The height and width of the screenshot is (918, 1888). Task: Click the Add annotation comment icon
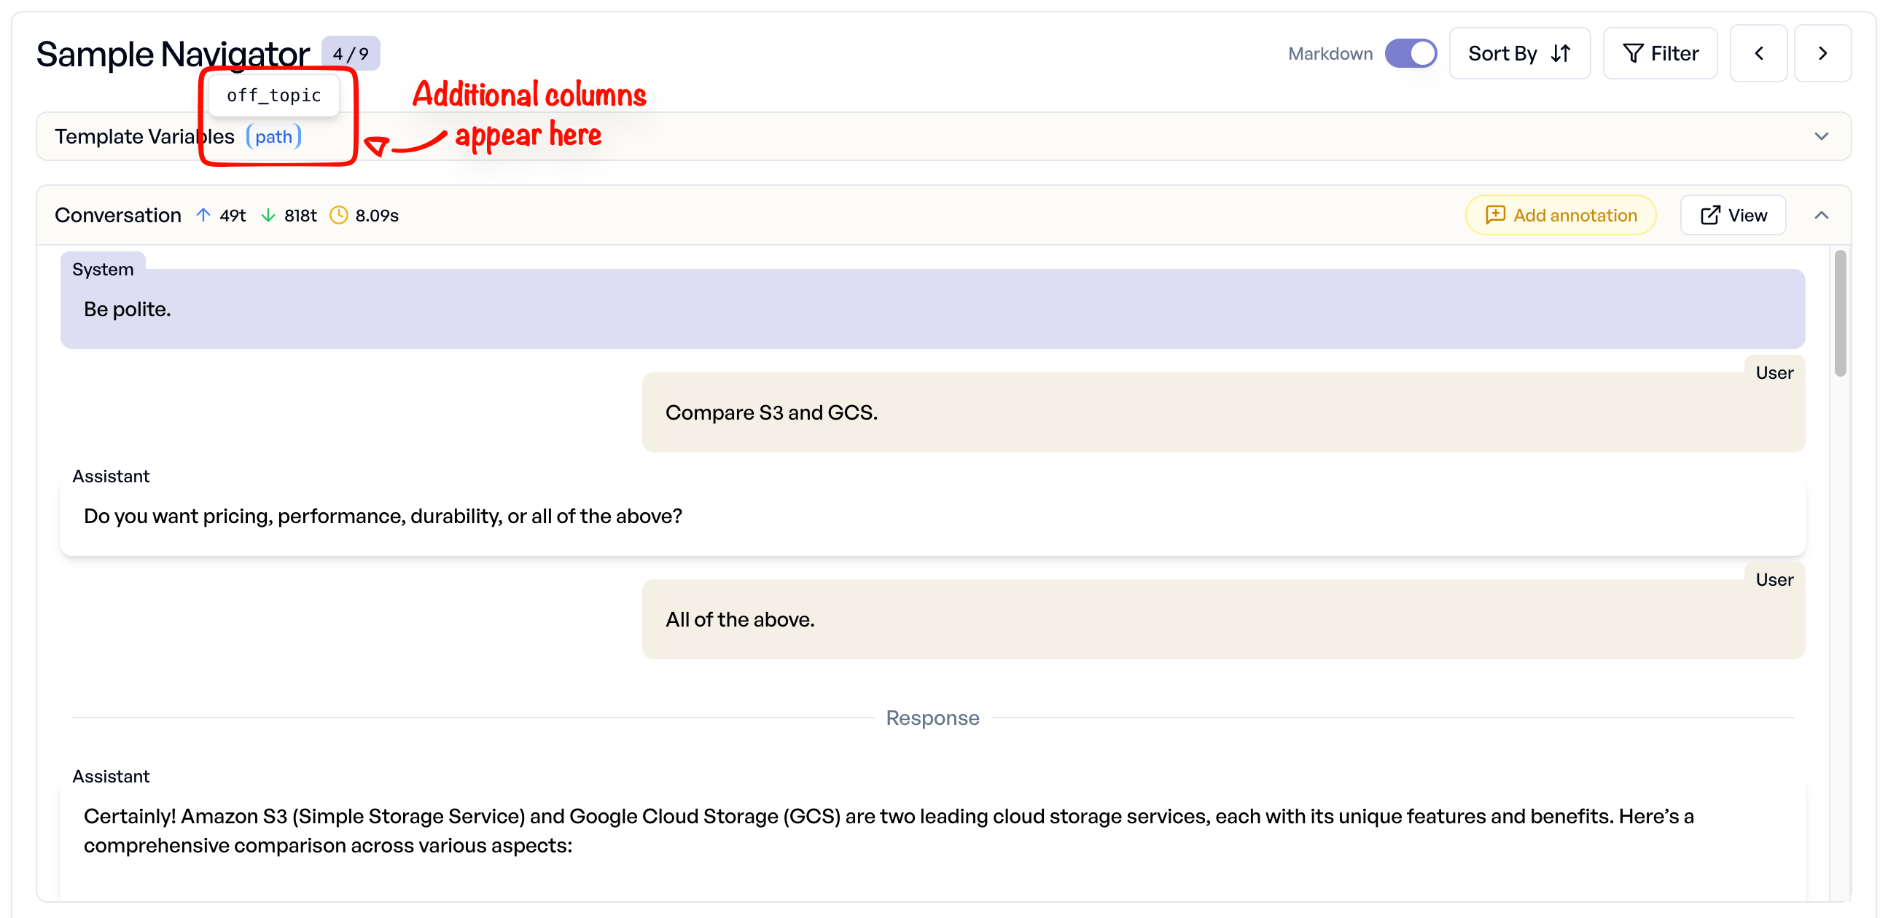1494,215
